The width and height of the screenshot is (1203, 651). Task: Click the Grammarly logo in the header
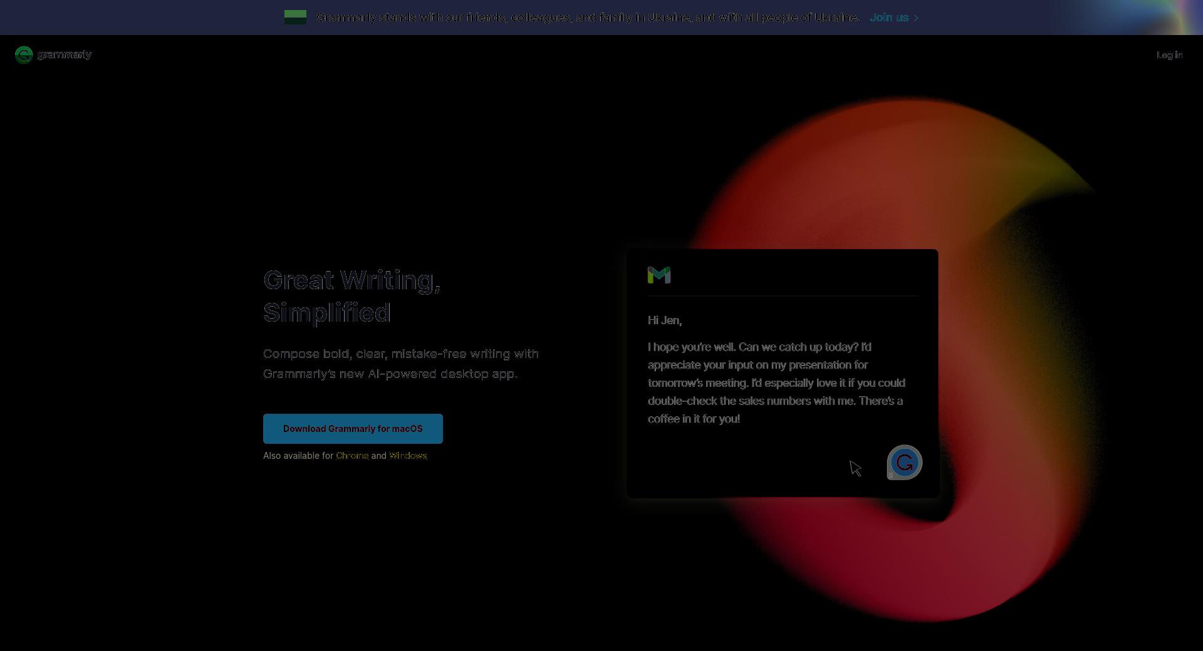(53, 55)
